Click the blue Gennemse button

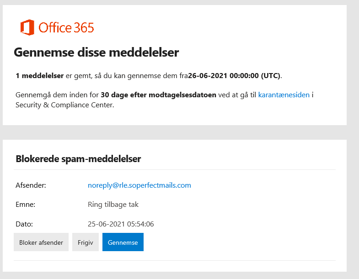(x=123, y=242)
